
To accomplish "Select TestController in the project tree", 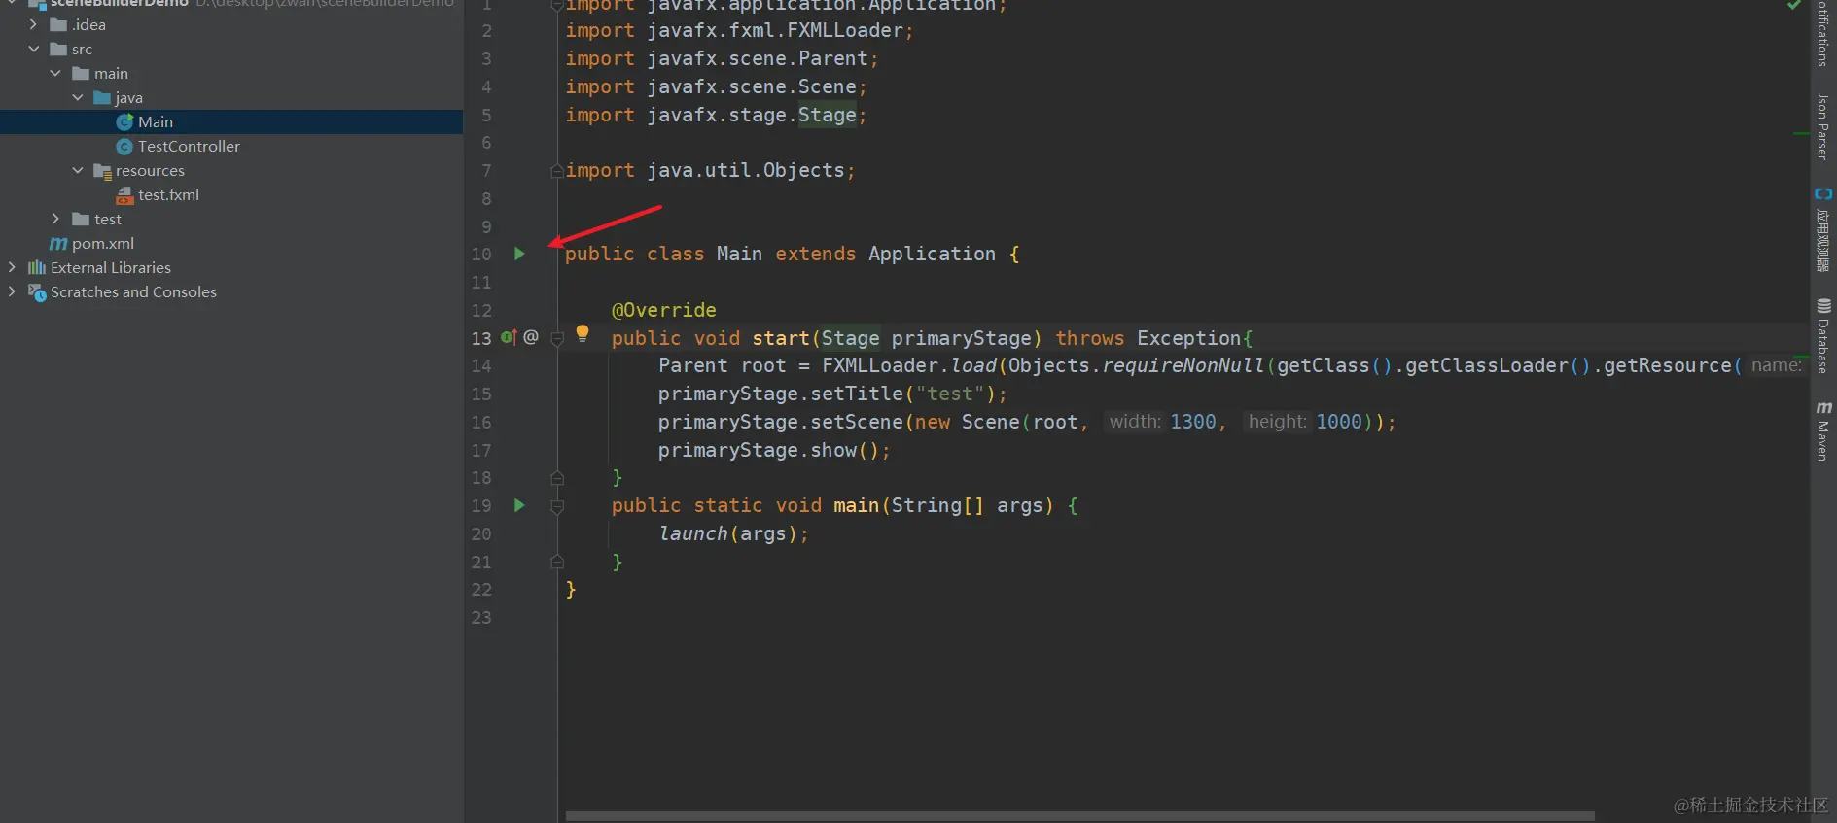I will 189,146.
